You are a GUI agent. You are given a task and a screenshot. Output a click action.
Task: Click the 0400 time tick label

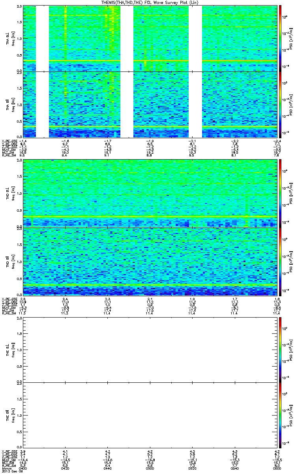pyautogui.click(x=23, y=468)
